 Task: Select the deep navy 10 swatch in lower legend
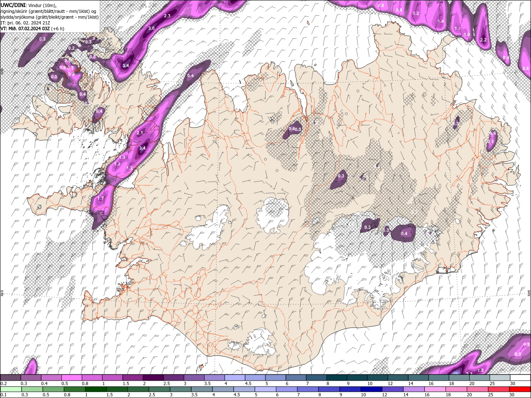pos(371,389)
